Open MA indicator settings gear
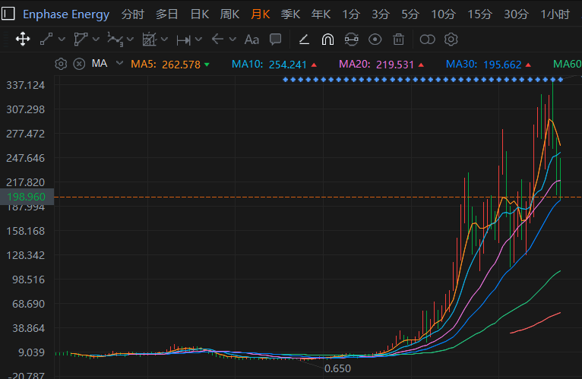This screenshot has width=582, height=379. [62, 64]
